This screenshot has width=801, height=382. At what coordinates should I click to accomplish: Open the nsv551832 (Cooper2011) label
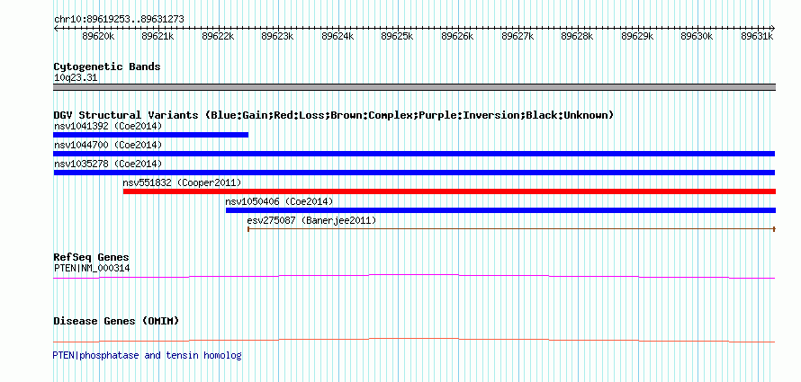[x=182, y=182]
